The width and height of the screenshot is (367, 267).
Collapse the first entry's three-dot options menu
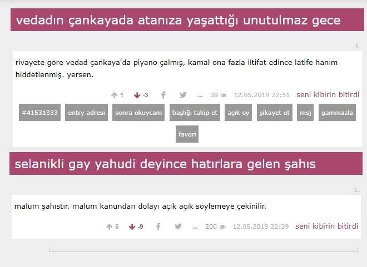(200, 95)
